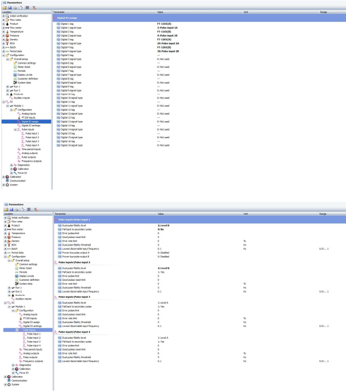Click value '30: Pulse input 2B'

[168, 51]
